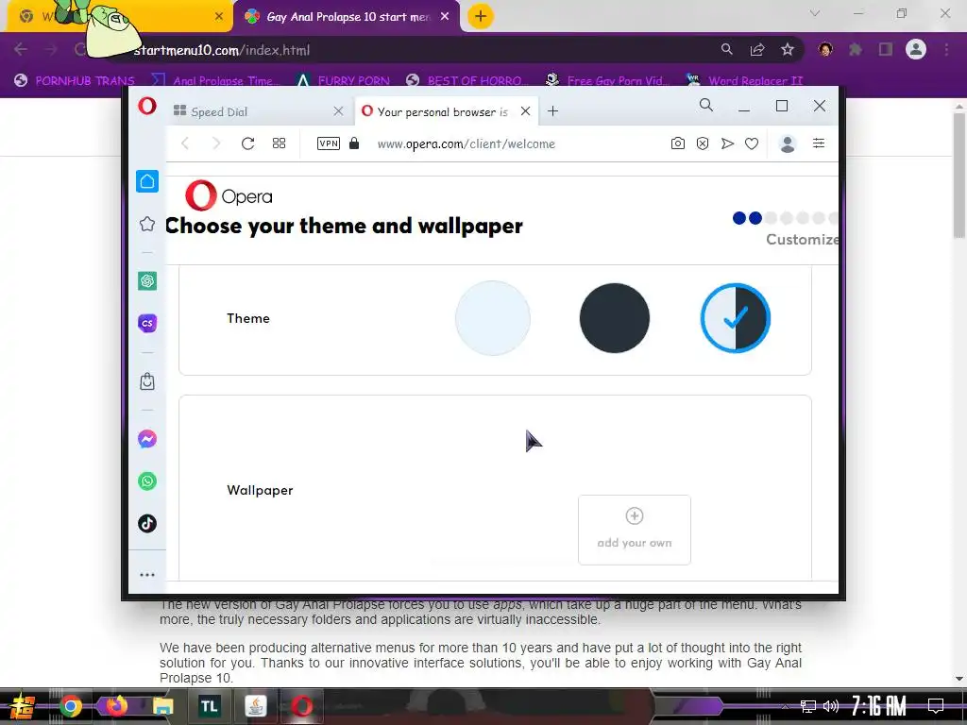Click the padlock site info icon
This screenshot has width=967, height=725.
click(354, 143)
